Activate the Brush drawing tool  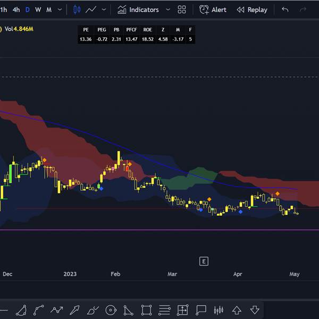[93, 310]
